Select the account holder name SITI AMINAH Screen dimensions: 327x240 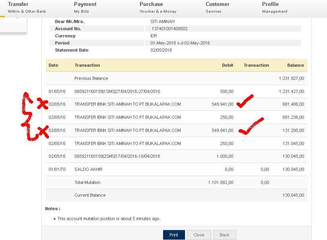pyautogui.click(x=162, y=21)
